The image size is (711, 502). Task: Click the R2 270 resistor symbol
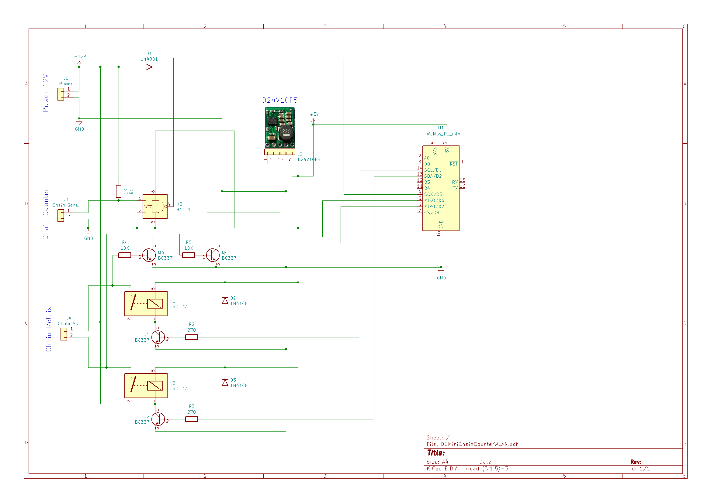[x=192, y=337]
